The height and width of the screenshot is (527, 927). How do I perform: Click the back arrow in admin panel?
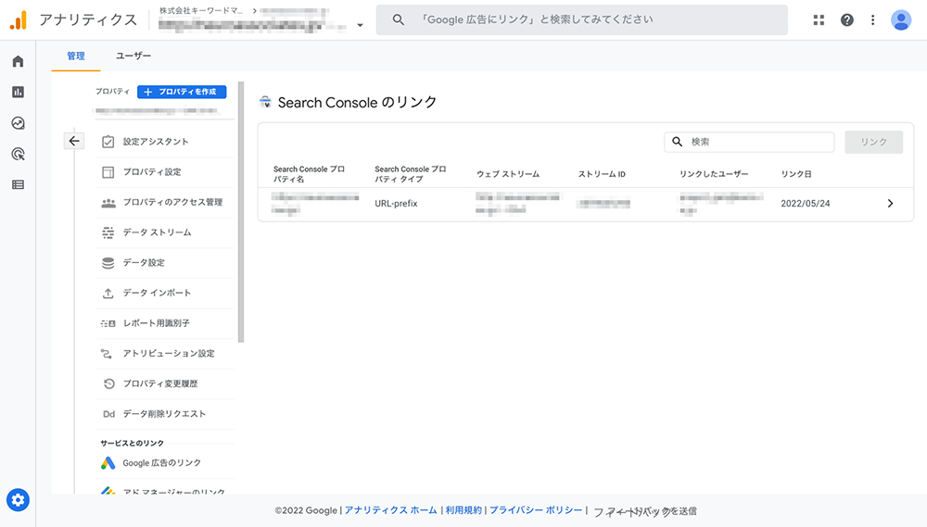pyautogui.click(x=74, y=141)
